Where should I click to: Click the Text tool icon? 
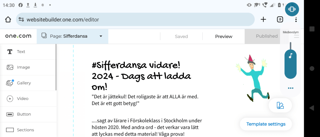point(10,52)
